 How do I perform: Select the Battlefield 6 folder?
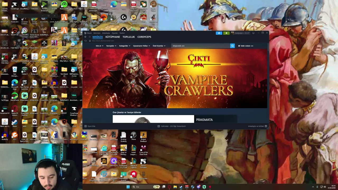click(x=64, y=97)
